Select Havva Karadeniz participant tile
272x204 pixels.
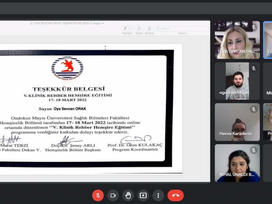(237, 122)
